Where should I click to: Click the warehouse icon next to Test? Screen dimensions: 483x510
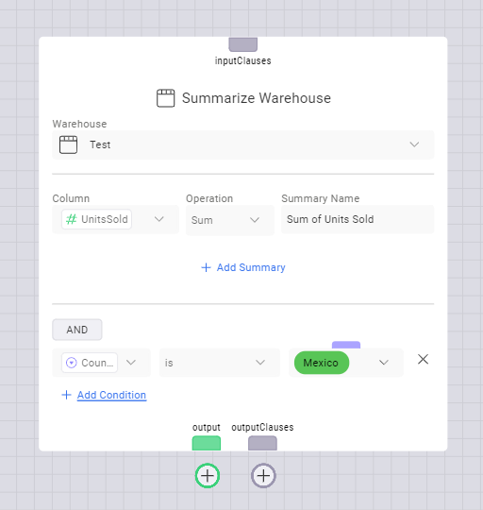click(68, 144)
